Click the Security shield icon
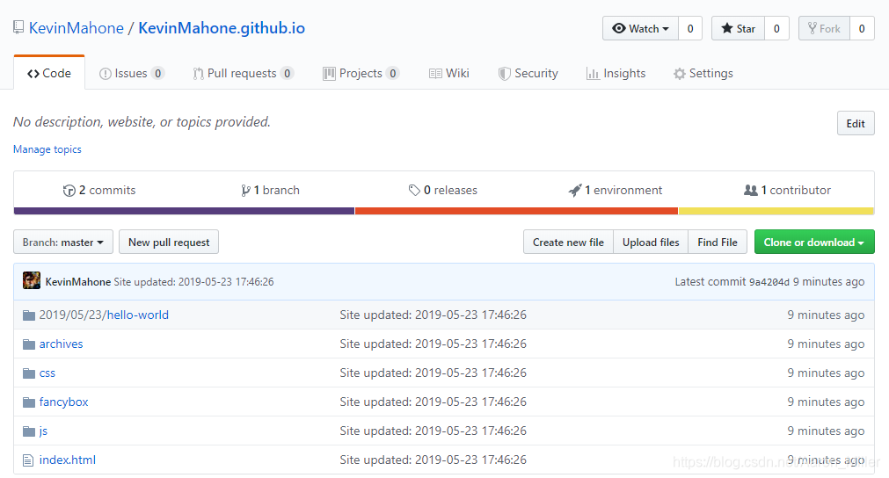The width and height of the screenshot is (889, 478). (x=504, y=74)
